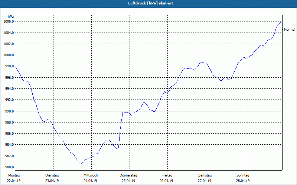Image resolution: width=297 pixels, height=185 pixels.
Task: Click the '986,0' axis value
Action: pyautogui.click(x=9, y=134)
